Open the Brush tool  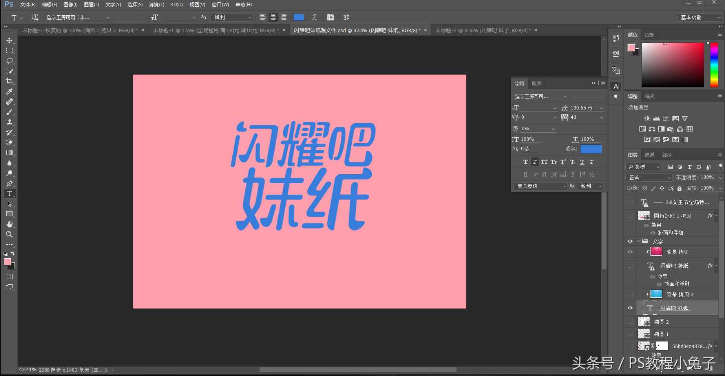click(10, 112)
